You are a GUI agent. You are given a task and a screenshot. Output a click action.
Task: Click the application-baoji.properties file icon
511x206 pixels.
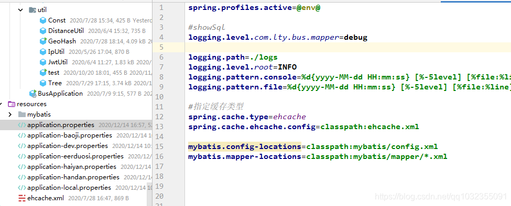(22, 135)
